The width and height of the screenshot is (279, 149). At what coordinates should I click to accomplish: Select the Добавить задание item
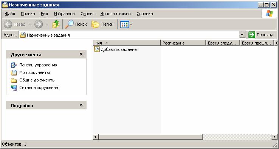(115, 49)
